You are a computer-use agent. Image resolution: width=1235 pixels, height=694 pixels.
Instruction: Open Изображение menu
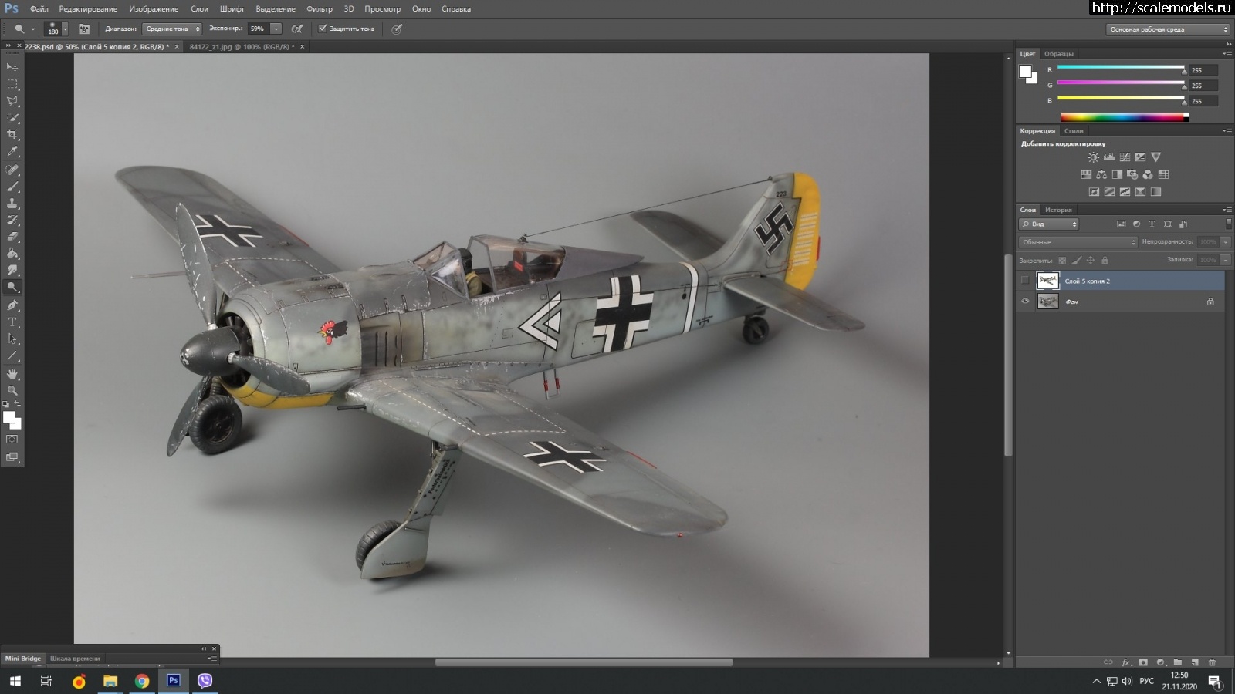point(154,9)
